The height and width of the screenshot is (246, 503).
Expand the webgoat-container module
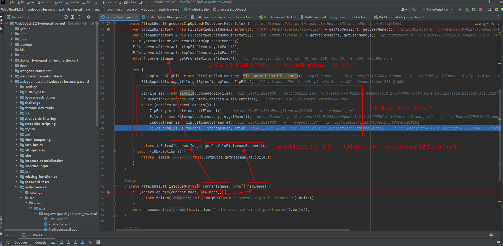click(11, 71)
